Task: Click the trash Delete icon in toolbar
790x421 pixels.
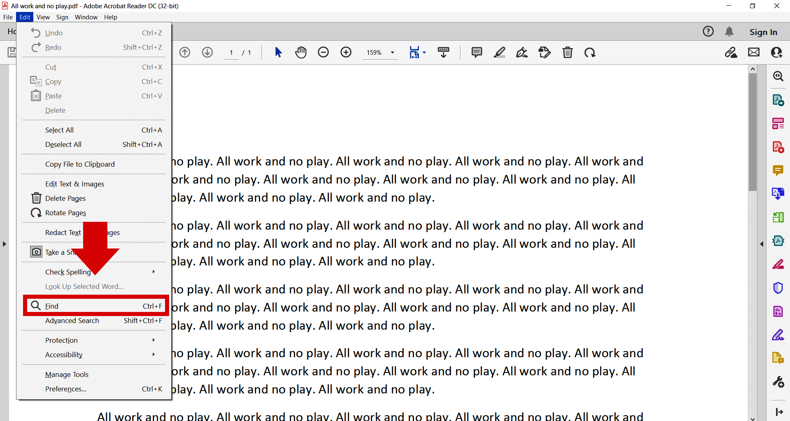Action: [x=567, y=53]
